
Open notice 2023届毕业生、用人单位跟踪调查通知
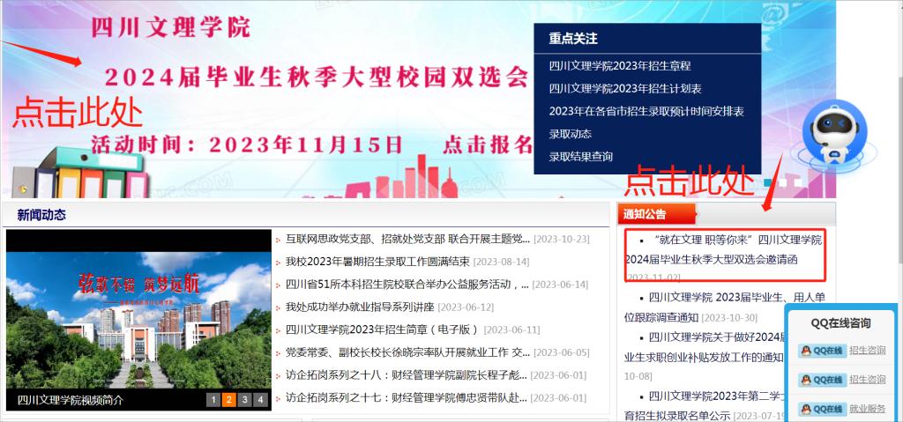pyautogui.click(x=725, y=307)
